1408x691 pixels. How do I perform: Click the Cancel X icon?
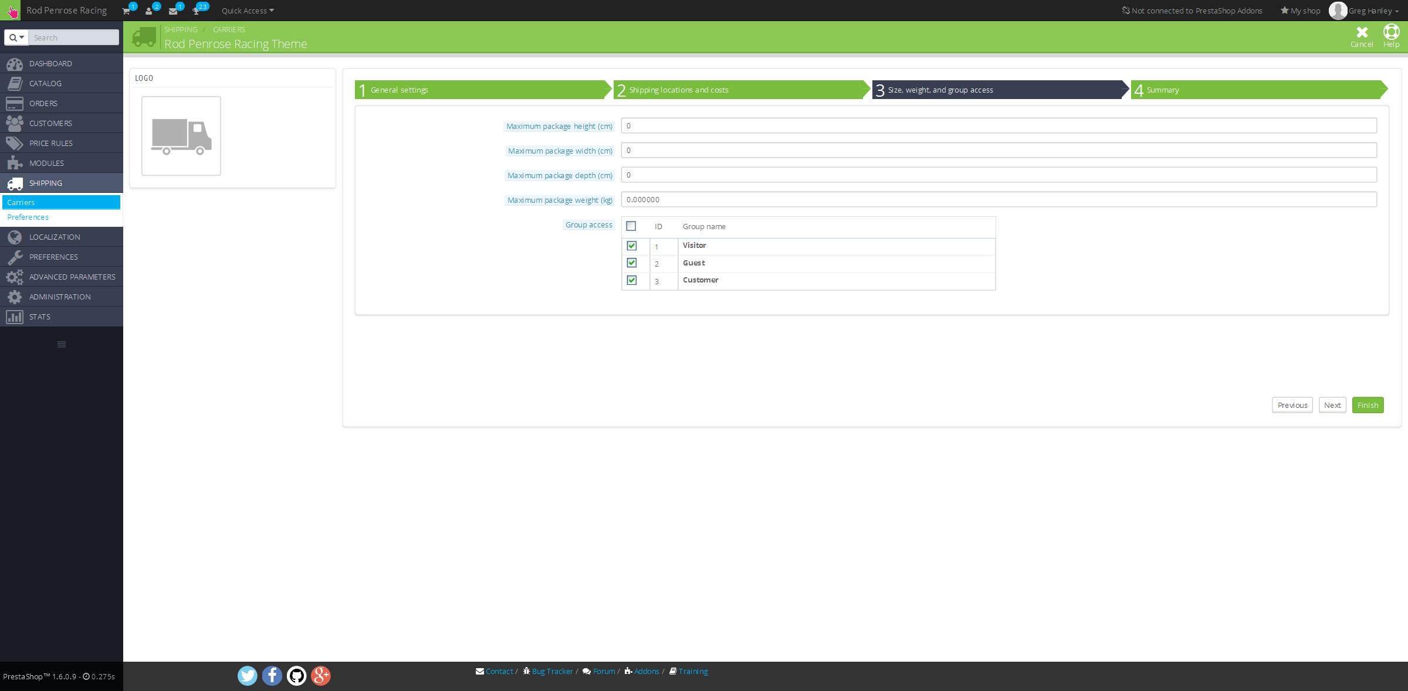[1362, 32]
